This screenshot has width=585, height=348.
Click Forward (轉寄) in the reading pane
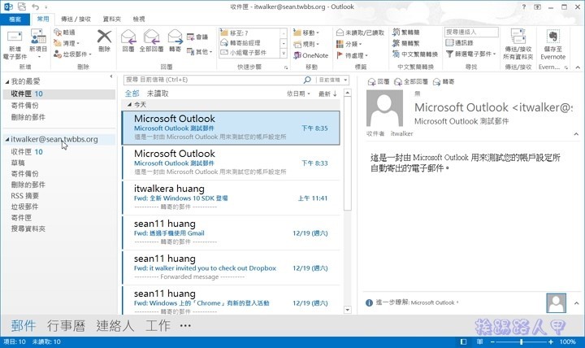(x=444, y=82)
